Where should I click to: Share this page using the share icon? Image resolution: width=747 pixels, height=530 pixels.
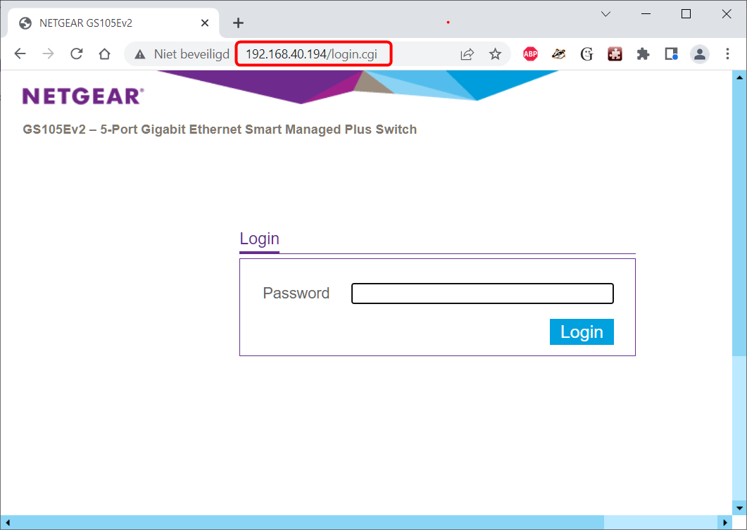click(x=467, y=53)
